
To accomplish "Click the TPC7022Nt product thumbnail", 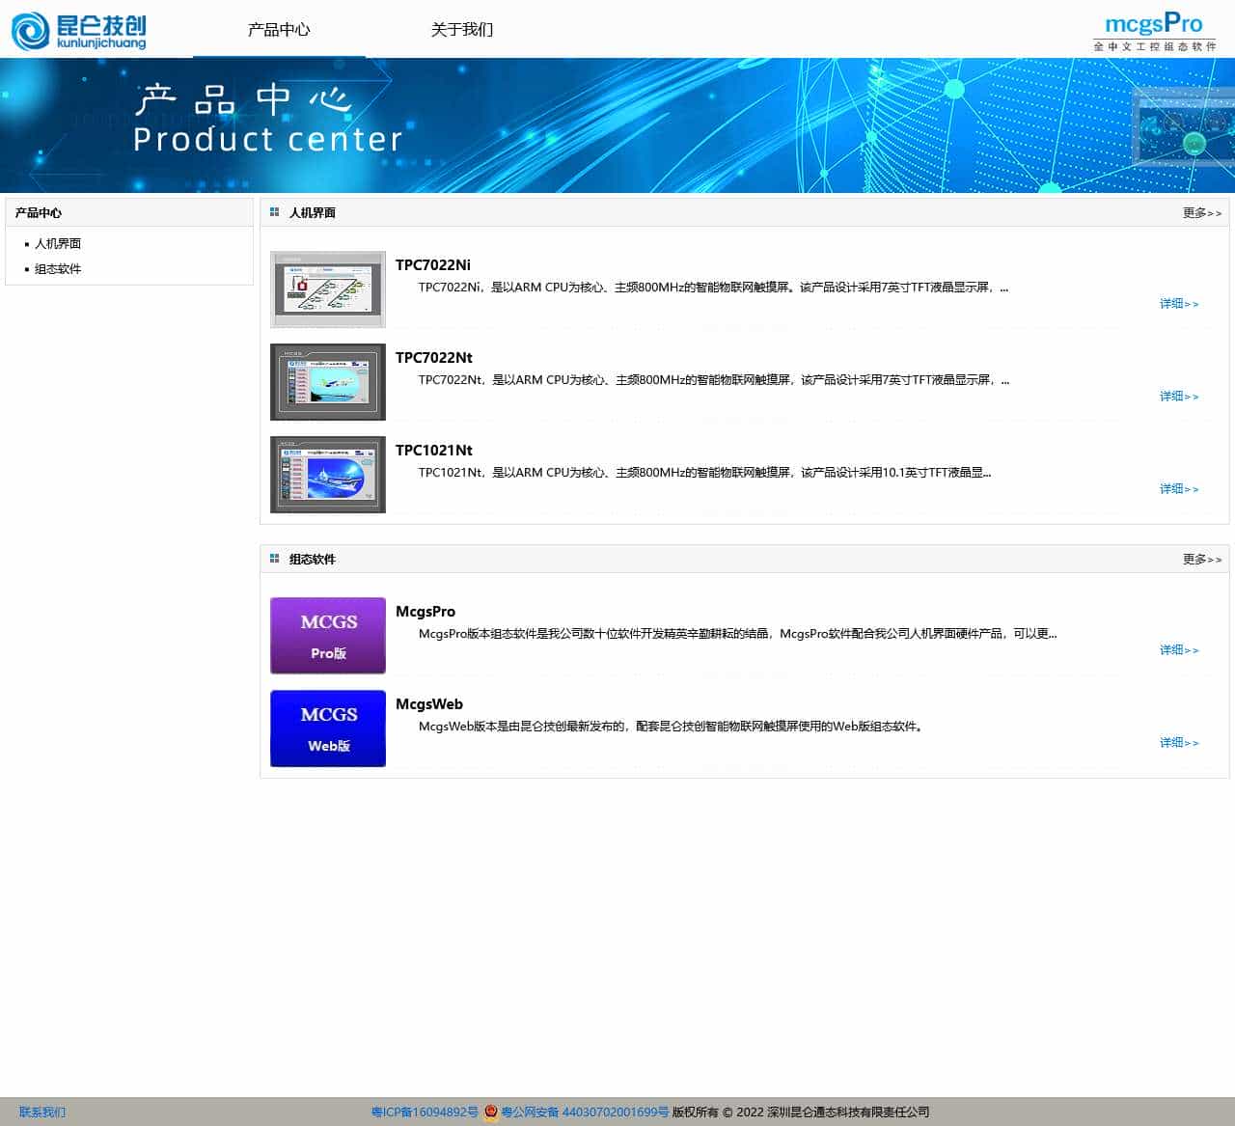I will pyautogui.click(x=328, y=382).
